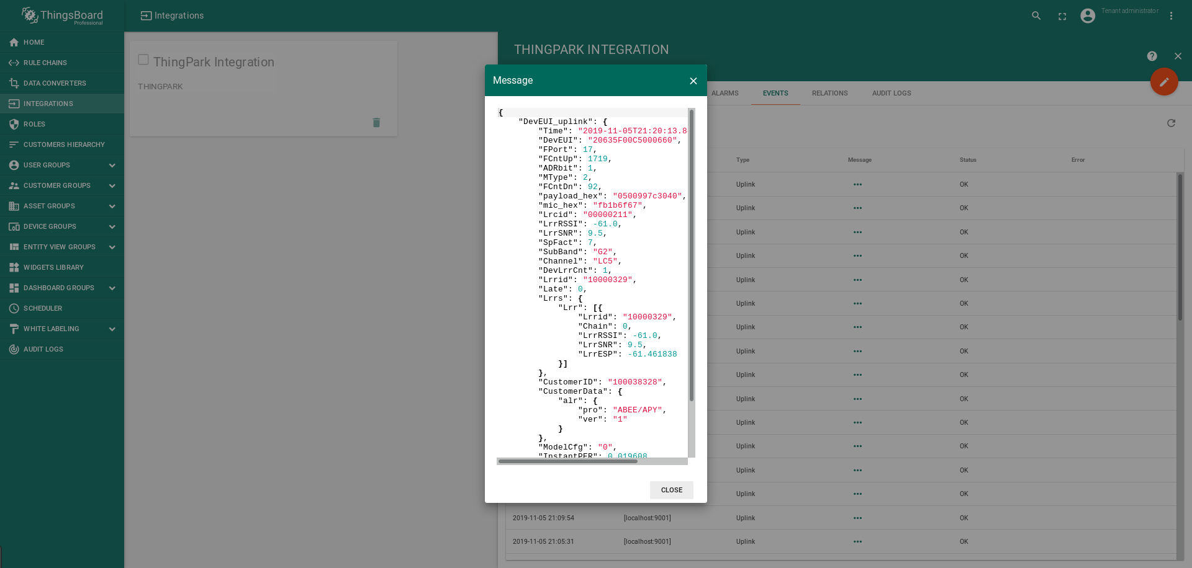Expand the Device Groups menu
Image resolution: width=1192 pixels, height=568 pixels.
(112, 227)
